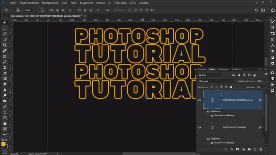Switch to the Операции tab
Image resolution: width=276 pixels, height=155 pixels.
223,69
